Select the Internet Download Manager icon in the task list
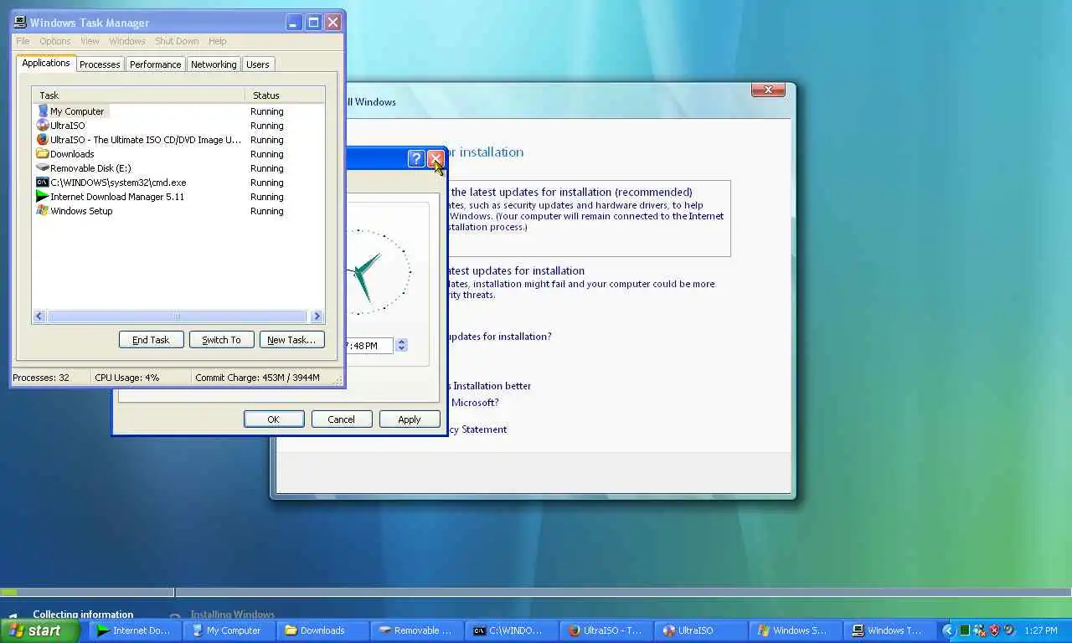Screen dimensions: 1072x643 pyautogui.click(x=43, y=197)
